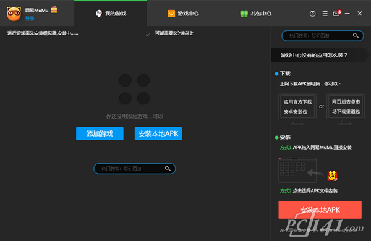This screenshot has height=241, width=371.
Task: Open the hamburger menu icon
Action: [325, 14]
